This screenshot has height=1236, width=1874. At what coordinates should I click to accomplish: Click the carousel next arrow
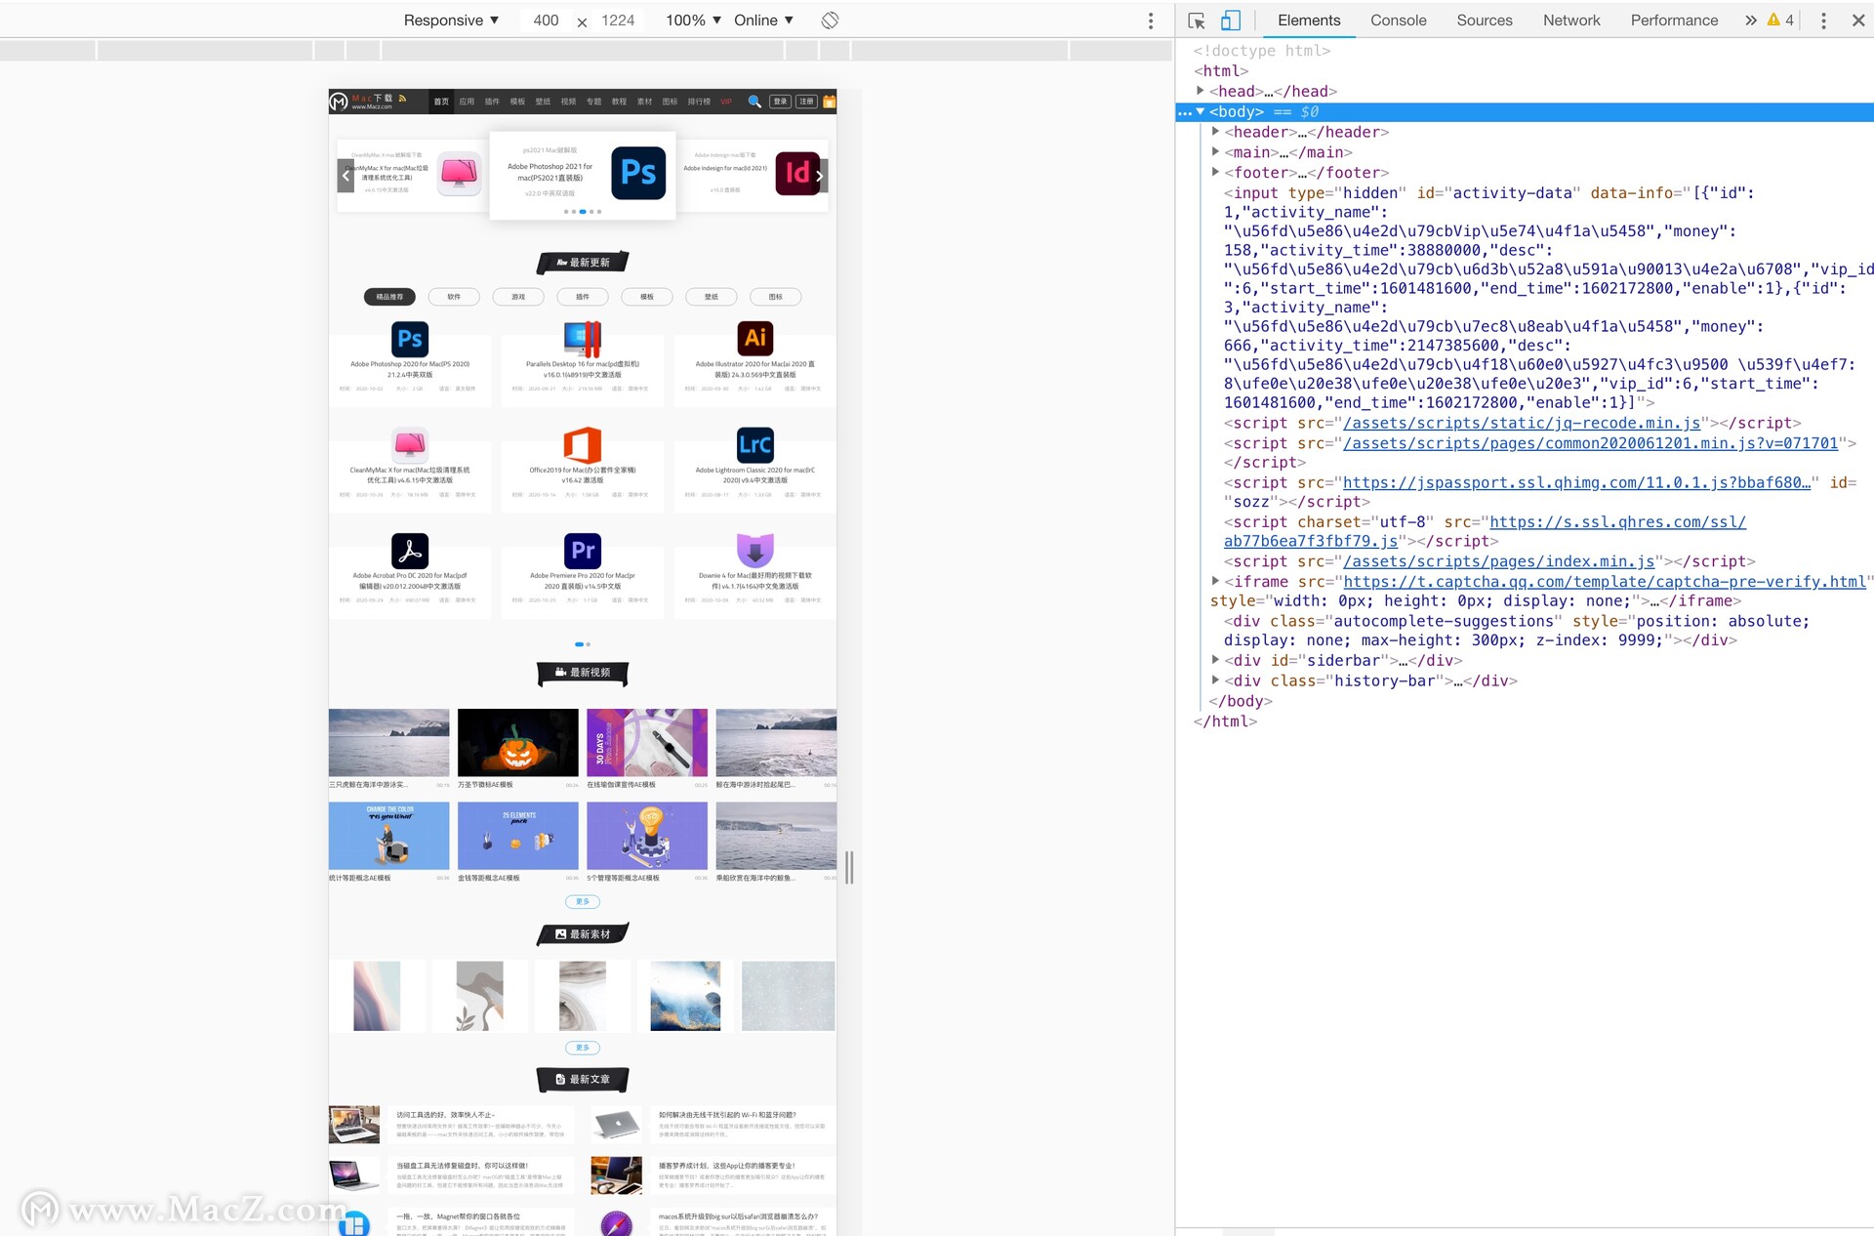820,176
